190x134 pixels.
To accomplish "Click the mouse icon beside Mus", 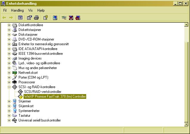I will (x=15, y=68).
